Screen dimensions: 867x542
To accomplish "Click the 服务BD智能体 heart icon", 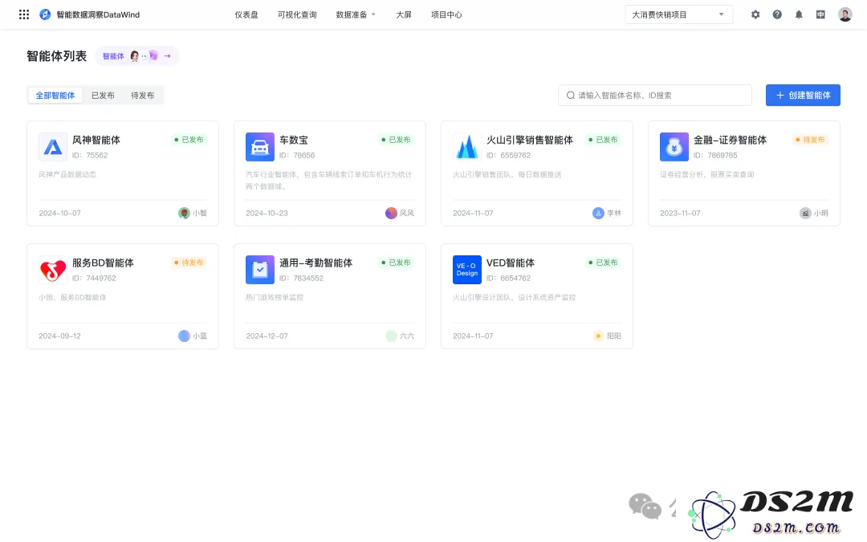I will (53, 269).
